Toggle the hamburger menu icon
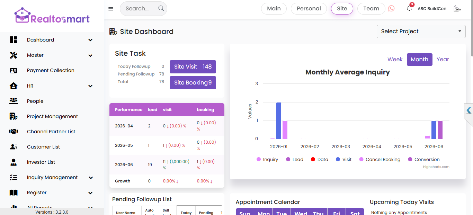Viewport: 473px width, 215px height. pos(111,9)
